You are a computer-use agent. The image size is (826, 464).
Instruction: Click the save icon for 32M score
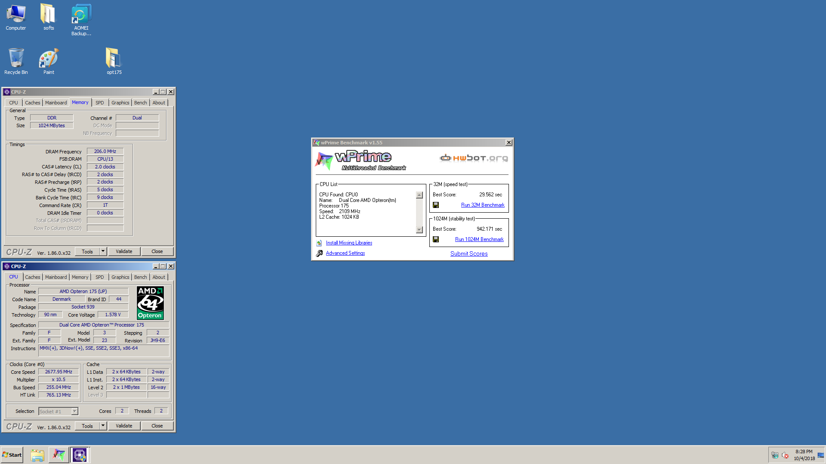[x=436, y=205]
